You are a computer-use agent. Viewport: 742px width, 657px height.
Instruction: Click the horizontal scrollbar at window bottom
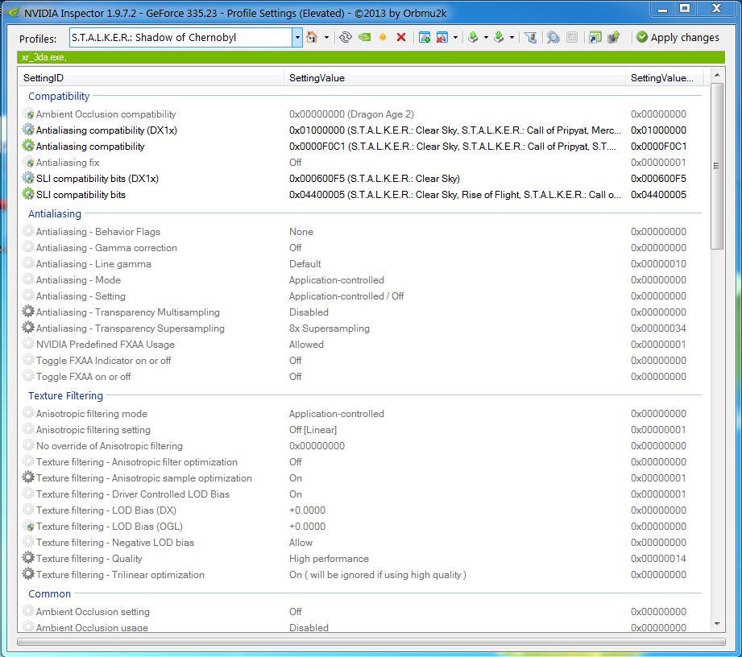coord(371,642)
